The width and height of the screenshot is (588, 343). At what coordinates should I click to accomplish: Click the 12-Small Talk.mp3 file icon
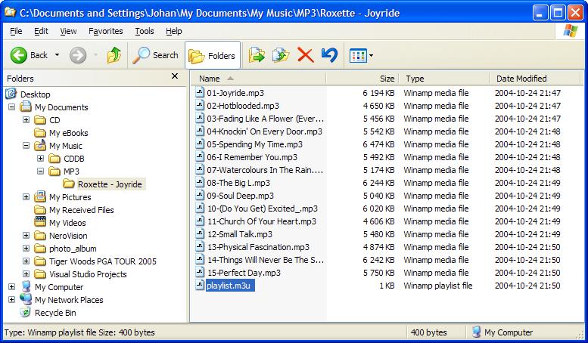[200, 234]
